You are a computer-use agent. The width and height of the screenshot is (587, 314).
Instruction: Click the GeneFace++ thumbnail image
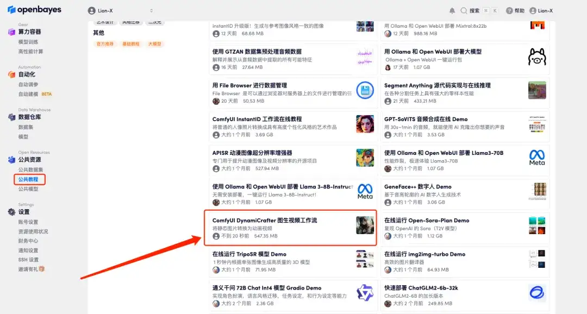(537, 191)
